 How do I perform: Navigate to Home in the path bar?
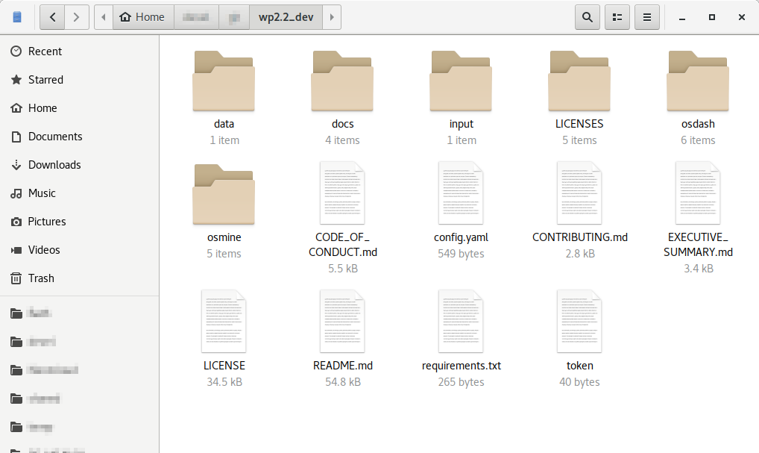[142, 17]
